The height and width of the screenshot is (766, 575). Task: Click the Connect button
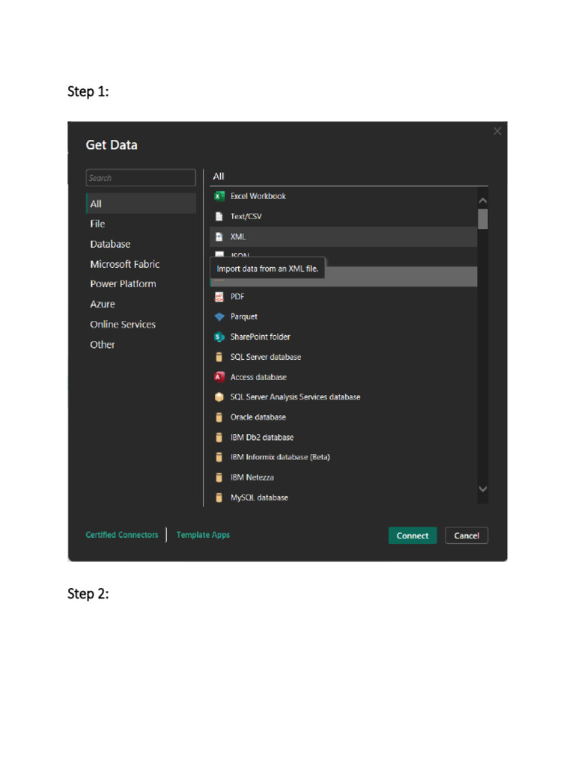click(x=413, y=536)
